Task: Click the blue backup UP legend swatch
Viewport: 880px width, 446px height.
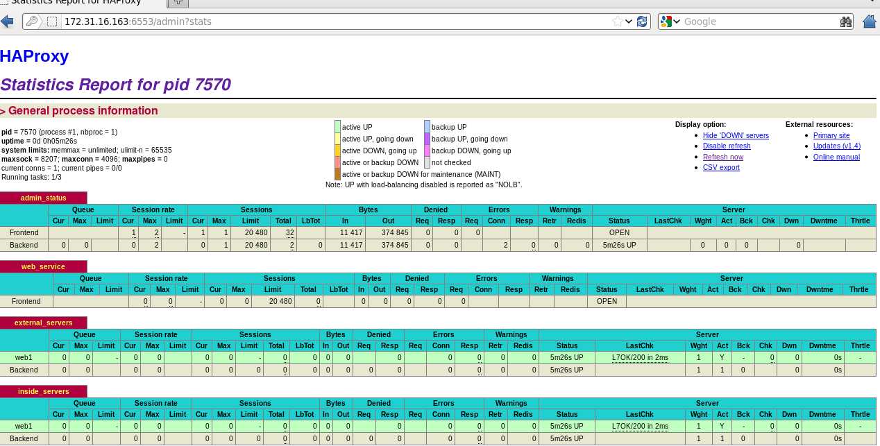Action: (427, 127)
